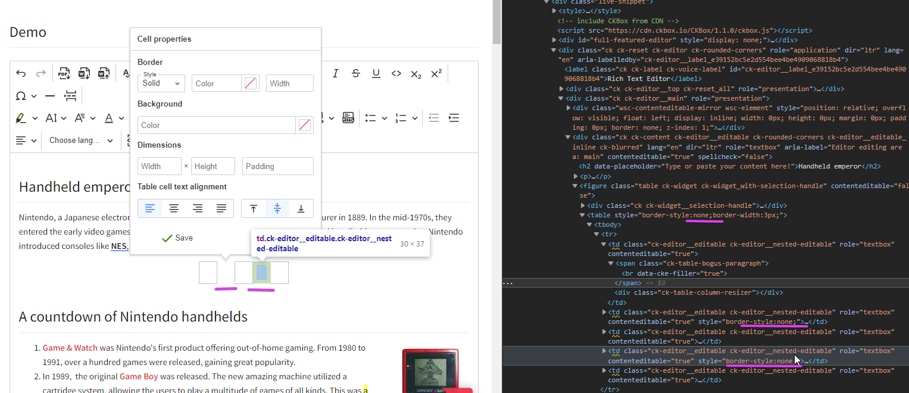Open the border Style dropdown showing Solid
Viewport: 909px width, 393px height.
[x=161, y=83]
